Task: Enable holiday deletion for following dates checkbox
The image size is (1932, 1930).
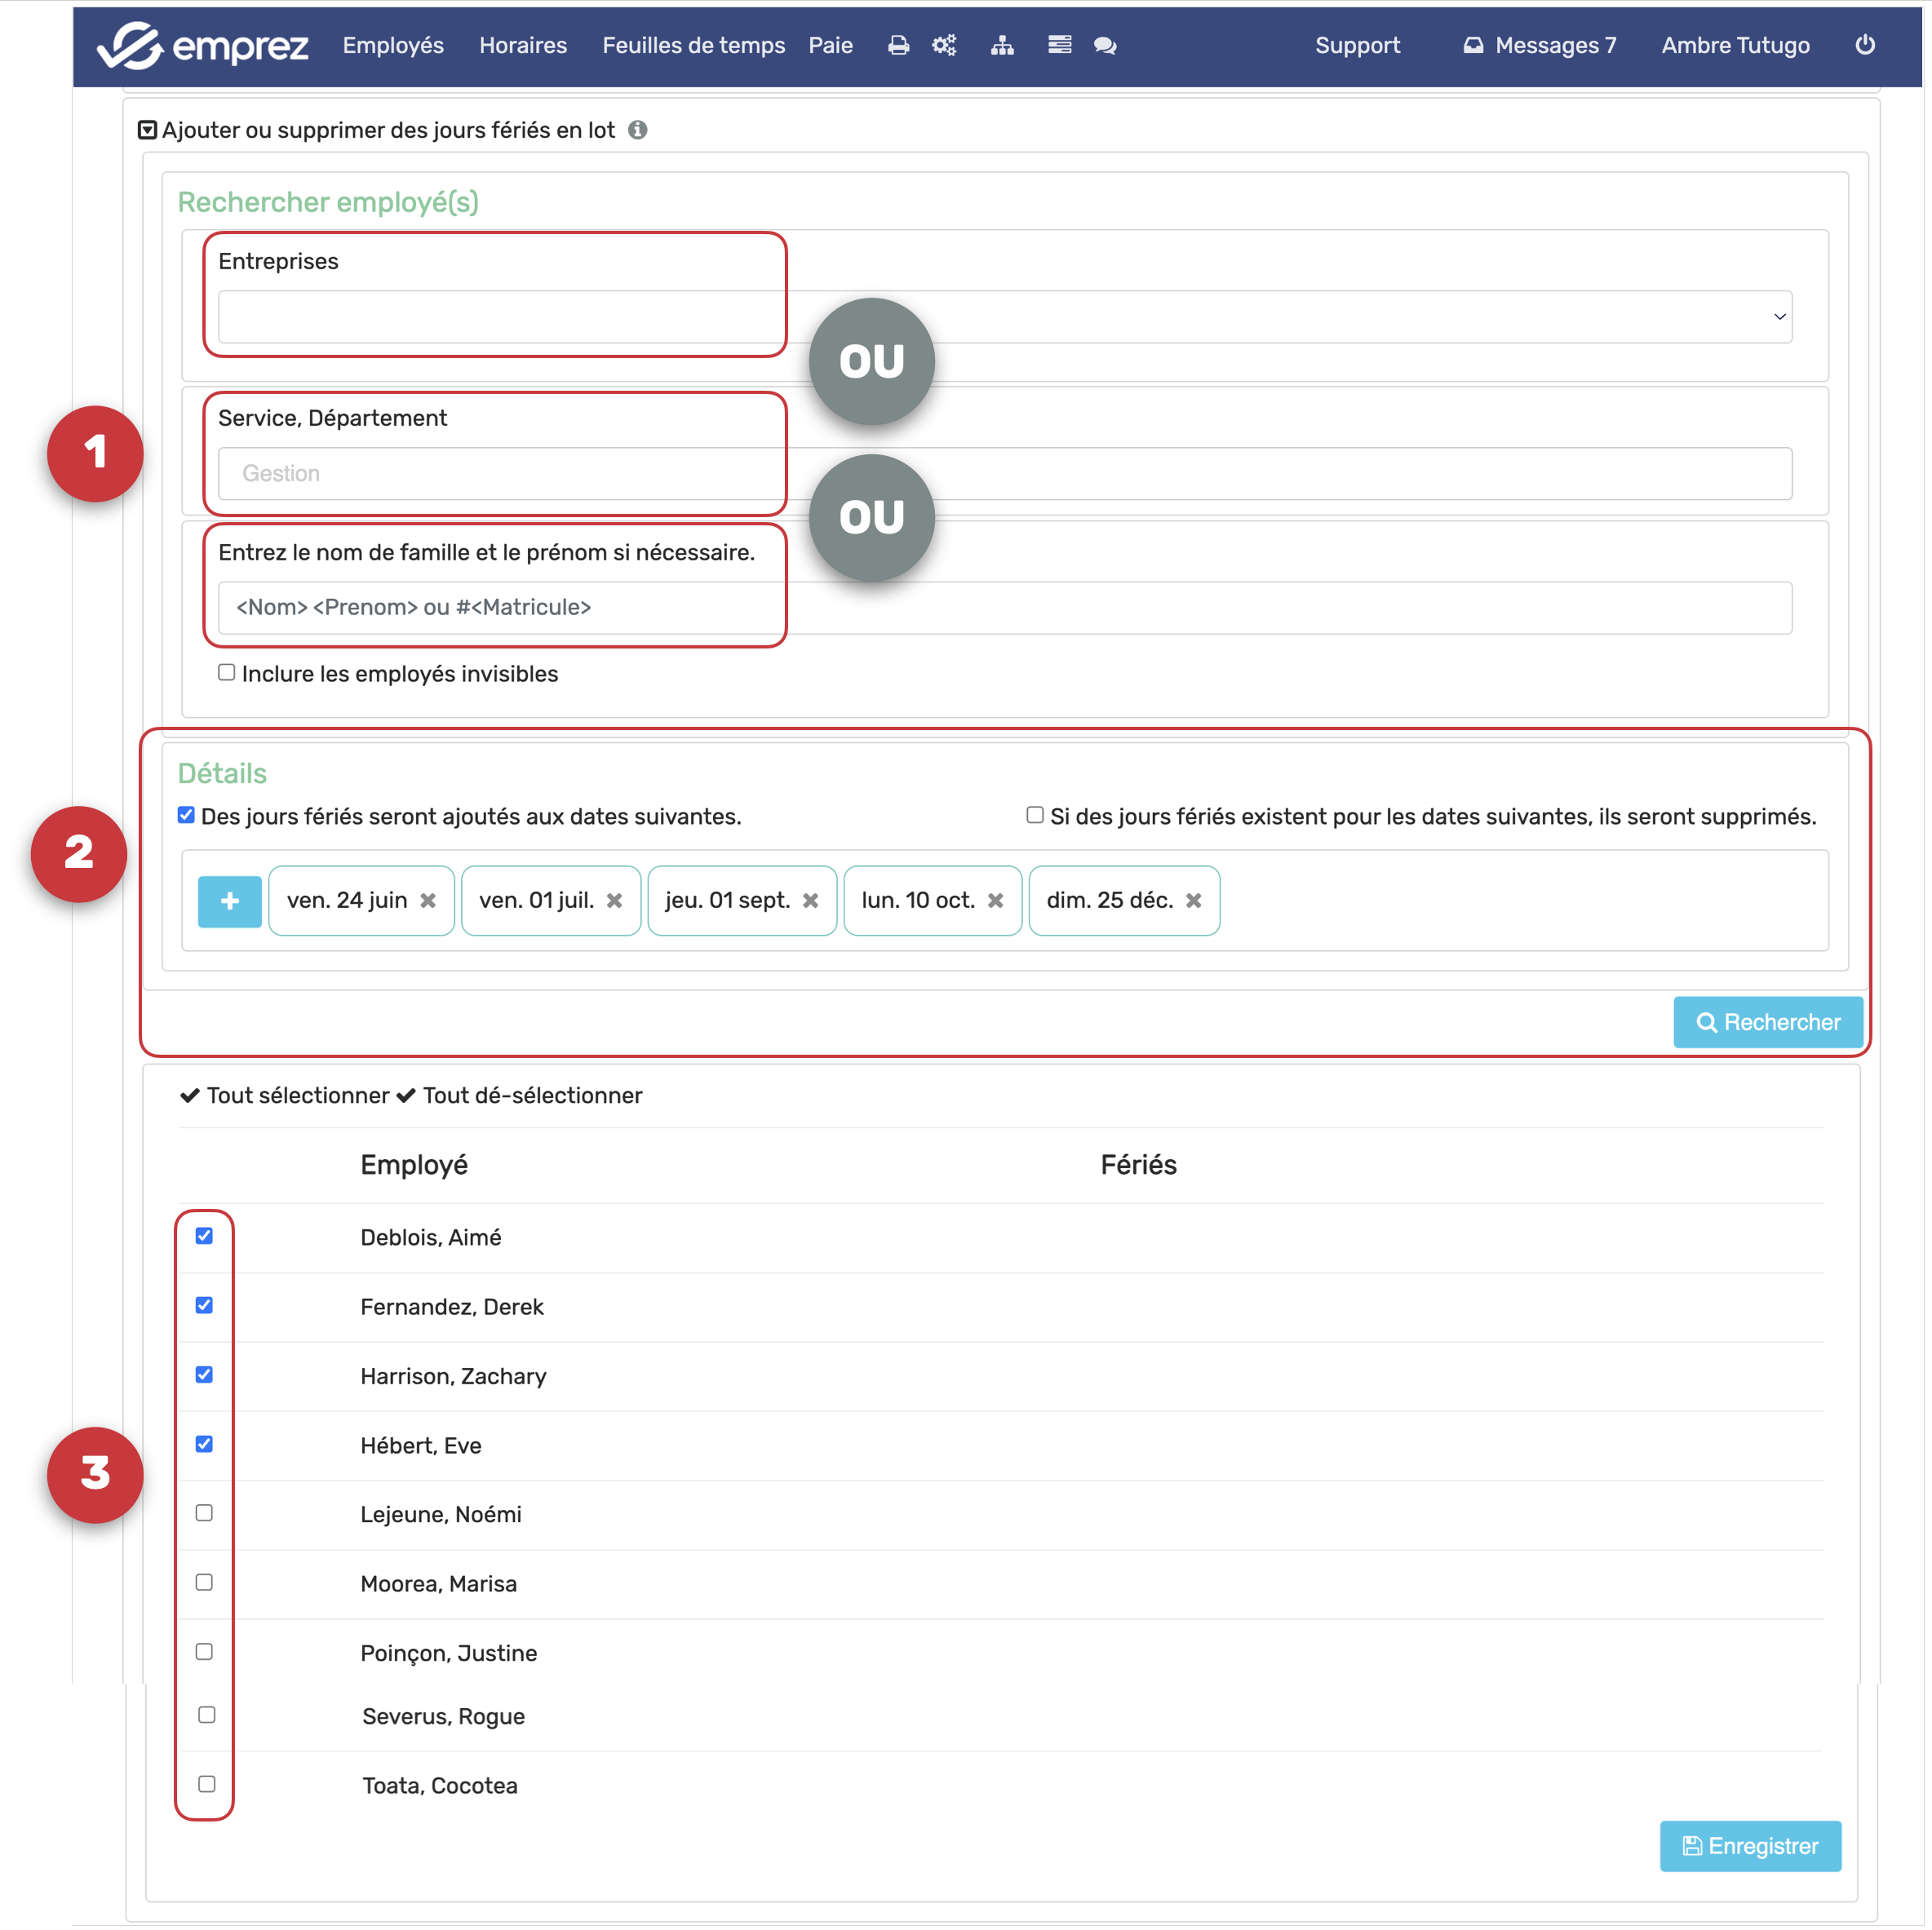Action: point(1035,815)
